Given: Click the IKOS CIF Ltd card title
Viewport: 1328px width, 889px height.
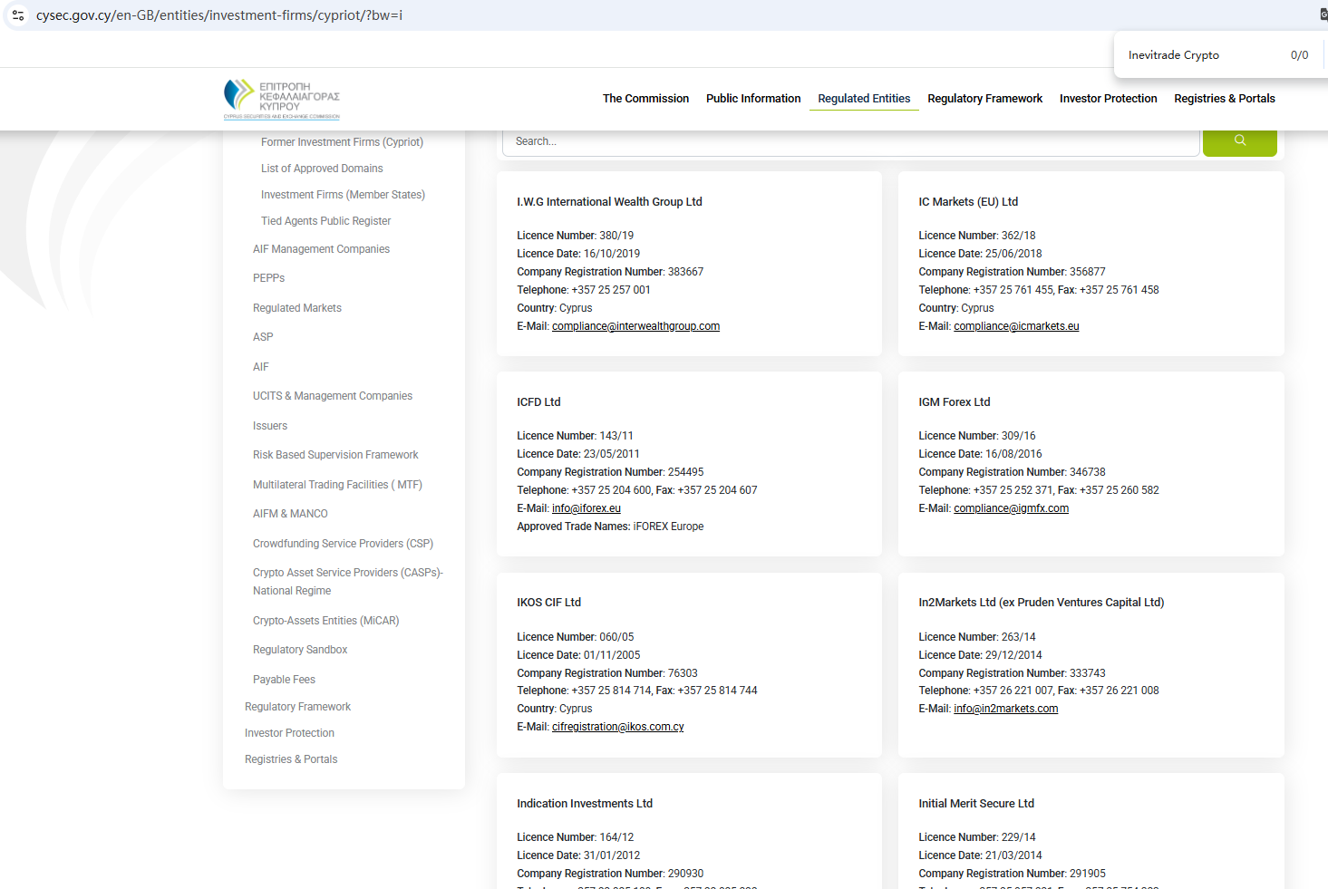Looking at the screenshot, I should click(548, 603).
